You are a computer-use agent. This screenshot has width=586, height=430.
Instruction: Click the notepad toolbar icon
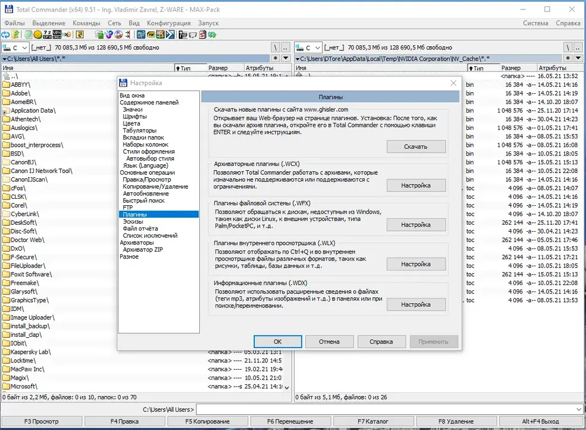click(x=28, y=35)
